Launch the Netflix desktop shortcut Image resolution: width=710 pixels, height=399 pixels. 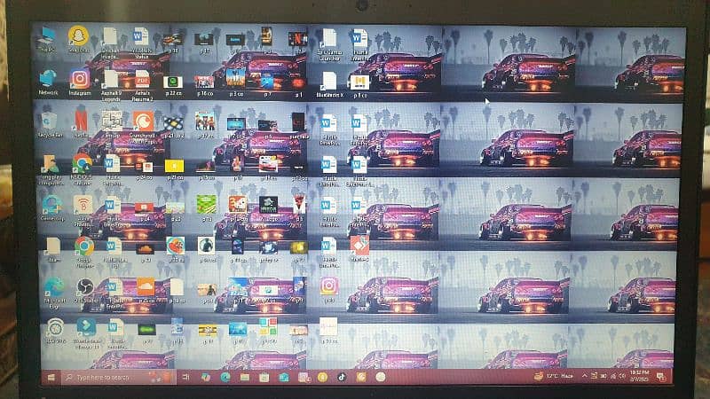point(80,119)
